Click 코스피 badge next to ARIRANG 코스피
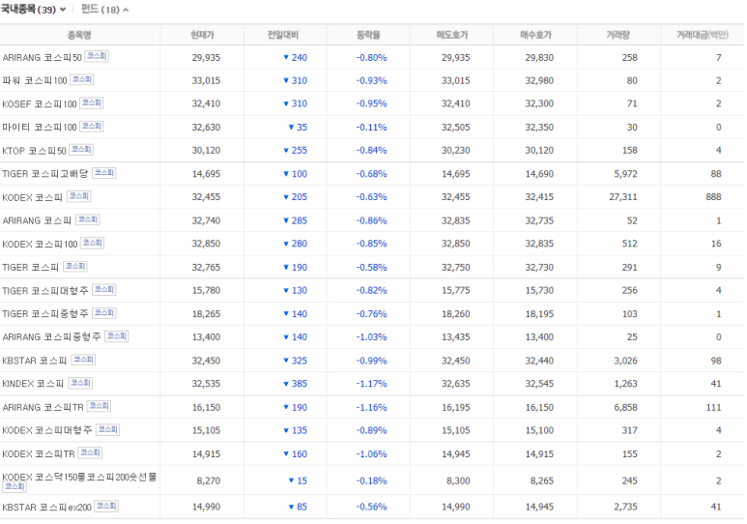This screenshot has width=747, height=524. pyautogui.click(x=88, y=219)
